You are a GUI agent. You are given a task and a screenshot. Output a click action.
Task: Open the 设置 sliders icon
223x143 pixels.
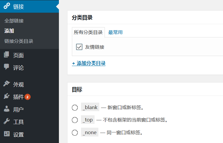coord(7,134)
